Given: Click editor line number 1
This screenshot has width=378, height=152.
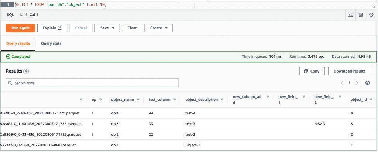Looking at the screenshot, I should tap(8, 4).
